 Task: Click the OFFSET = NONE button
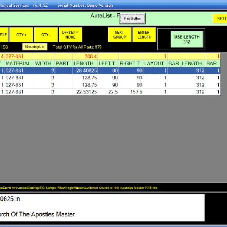tap(70, 35)
